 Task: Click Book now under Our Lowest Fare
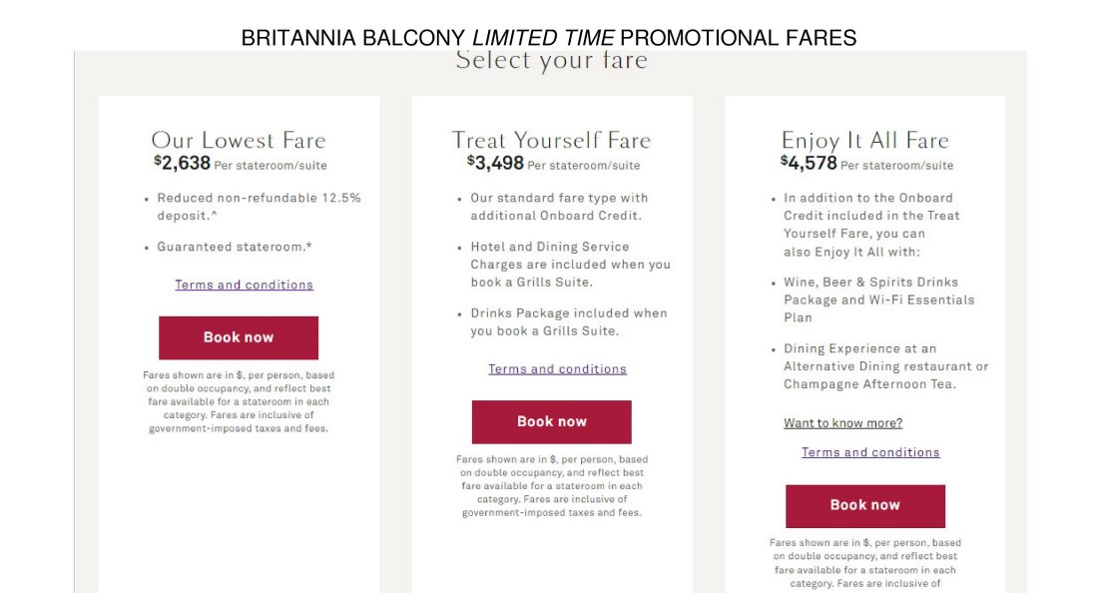[x=239, y=337]
